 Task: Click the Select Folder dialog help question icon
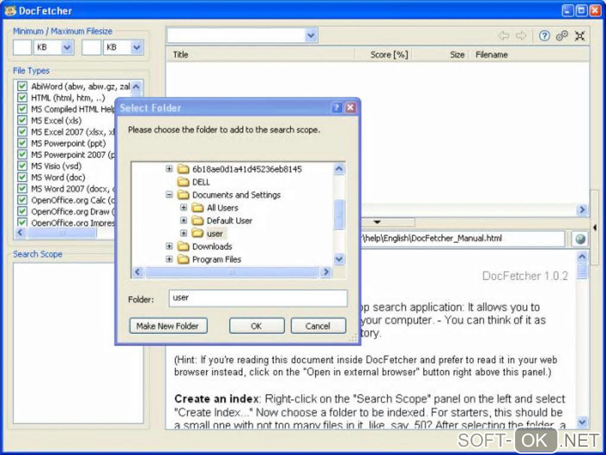tap(336, 108)
